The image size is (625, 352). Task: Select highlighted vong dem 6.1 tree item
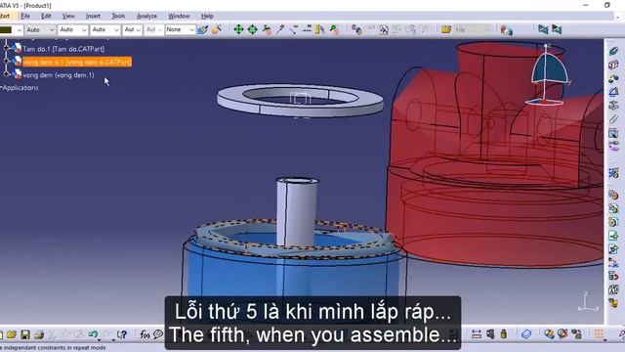click(77, 62)
